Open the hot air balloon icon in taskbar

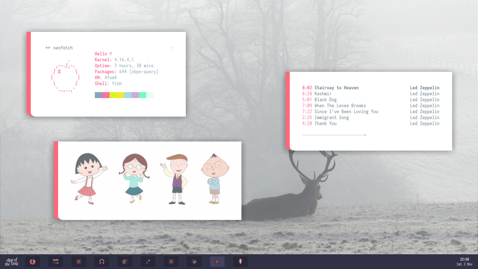pyautogui.click(x=240, y=262)
